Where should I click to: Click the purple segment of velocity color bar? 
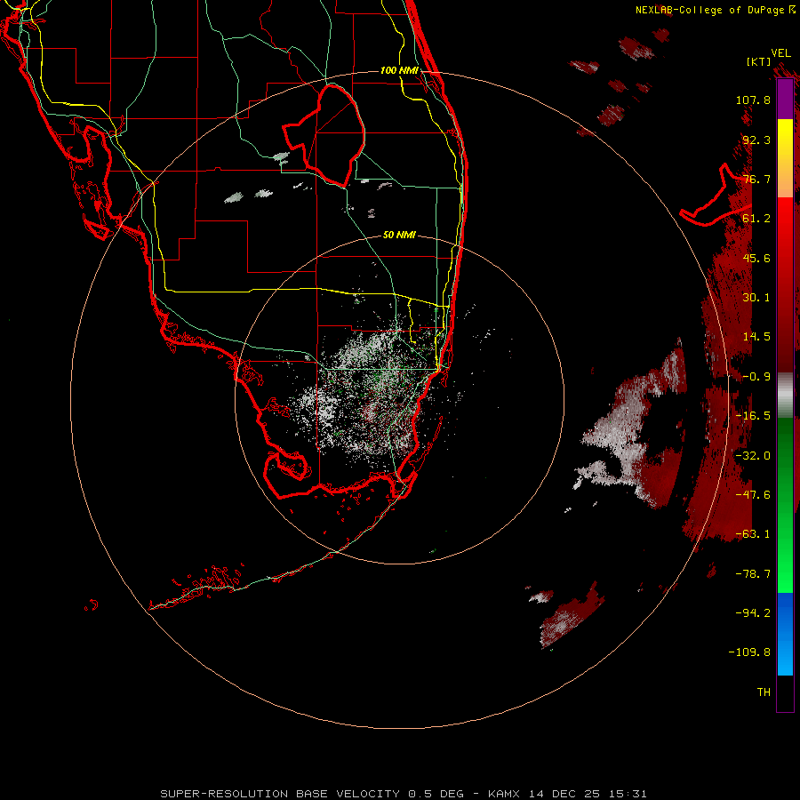click(785, 99)
